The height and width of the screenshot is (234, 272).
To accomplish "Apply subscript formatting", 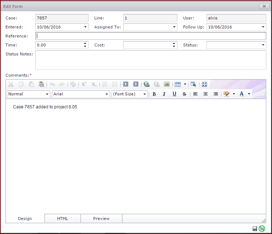I will tap(94, 84).
